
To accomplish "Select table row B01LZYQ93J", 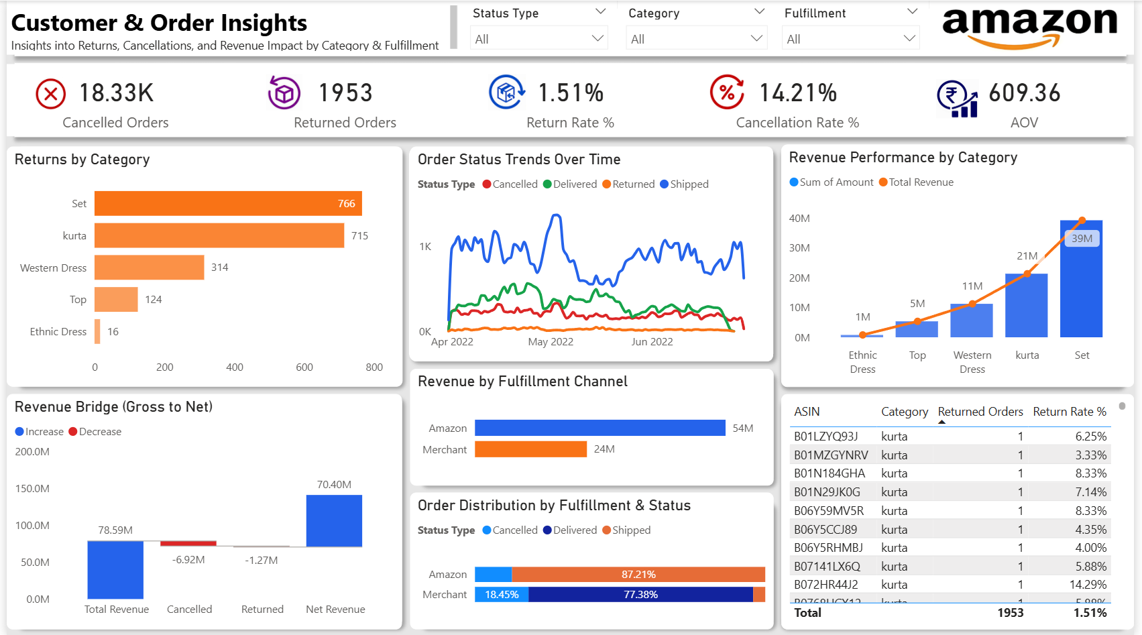I will 950,437.
